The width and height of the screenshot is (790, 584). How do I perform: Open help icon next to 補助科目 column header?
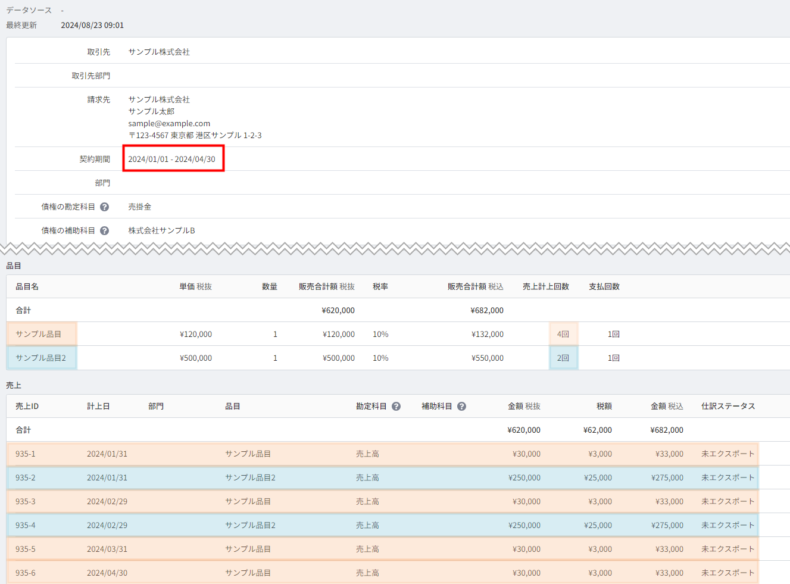click(x=461, y=406)
